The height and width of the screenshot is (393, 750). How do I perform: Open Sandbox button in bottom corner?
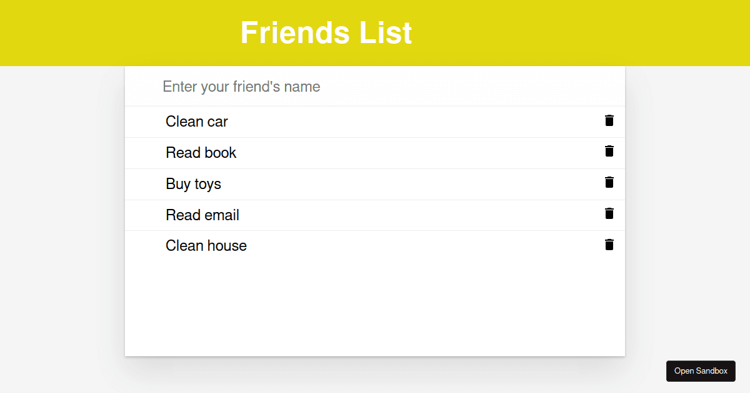[701, 371]
